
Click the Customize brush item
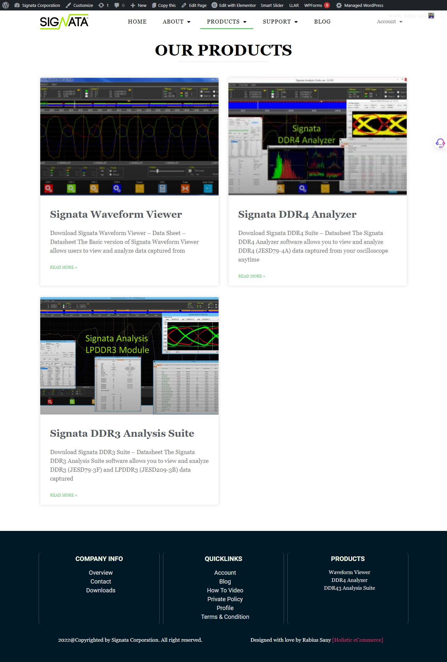click(79, 5)
